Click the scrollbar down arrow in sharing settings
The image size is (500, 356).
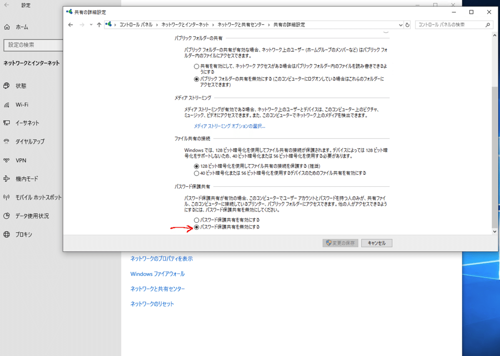point(495,231)
